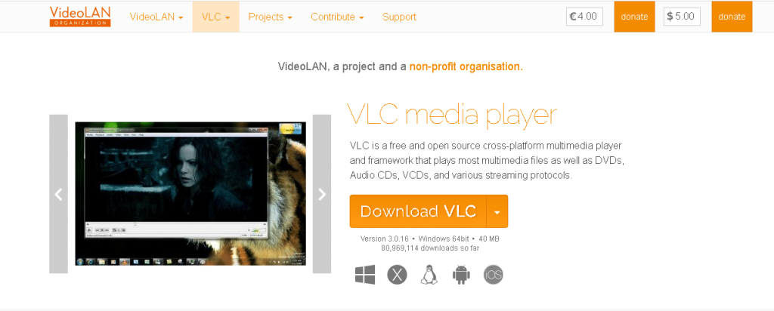
Task: Open the Projects menu
Action: 270,17
